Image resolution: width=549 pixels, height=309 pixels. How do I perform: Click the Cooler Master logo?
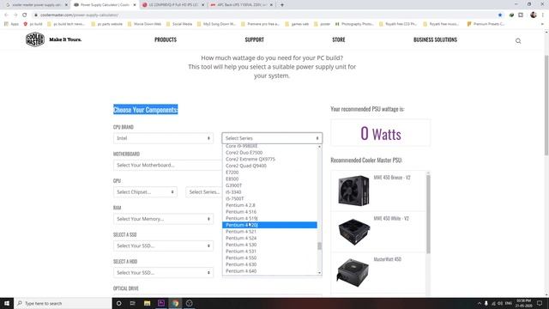coord(35,39)
